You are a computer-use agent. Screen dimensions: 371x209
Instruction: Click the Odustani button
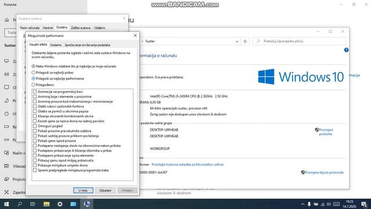(x=106, y=190)
